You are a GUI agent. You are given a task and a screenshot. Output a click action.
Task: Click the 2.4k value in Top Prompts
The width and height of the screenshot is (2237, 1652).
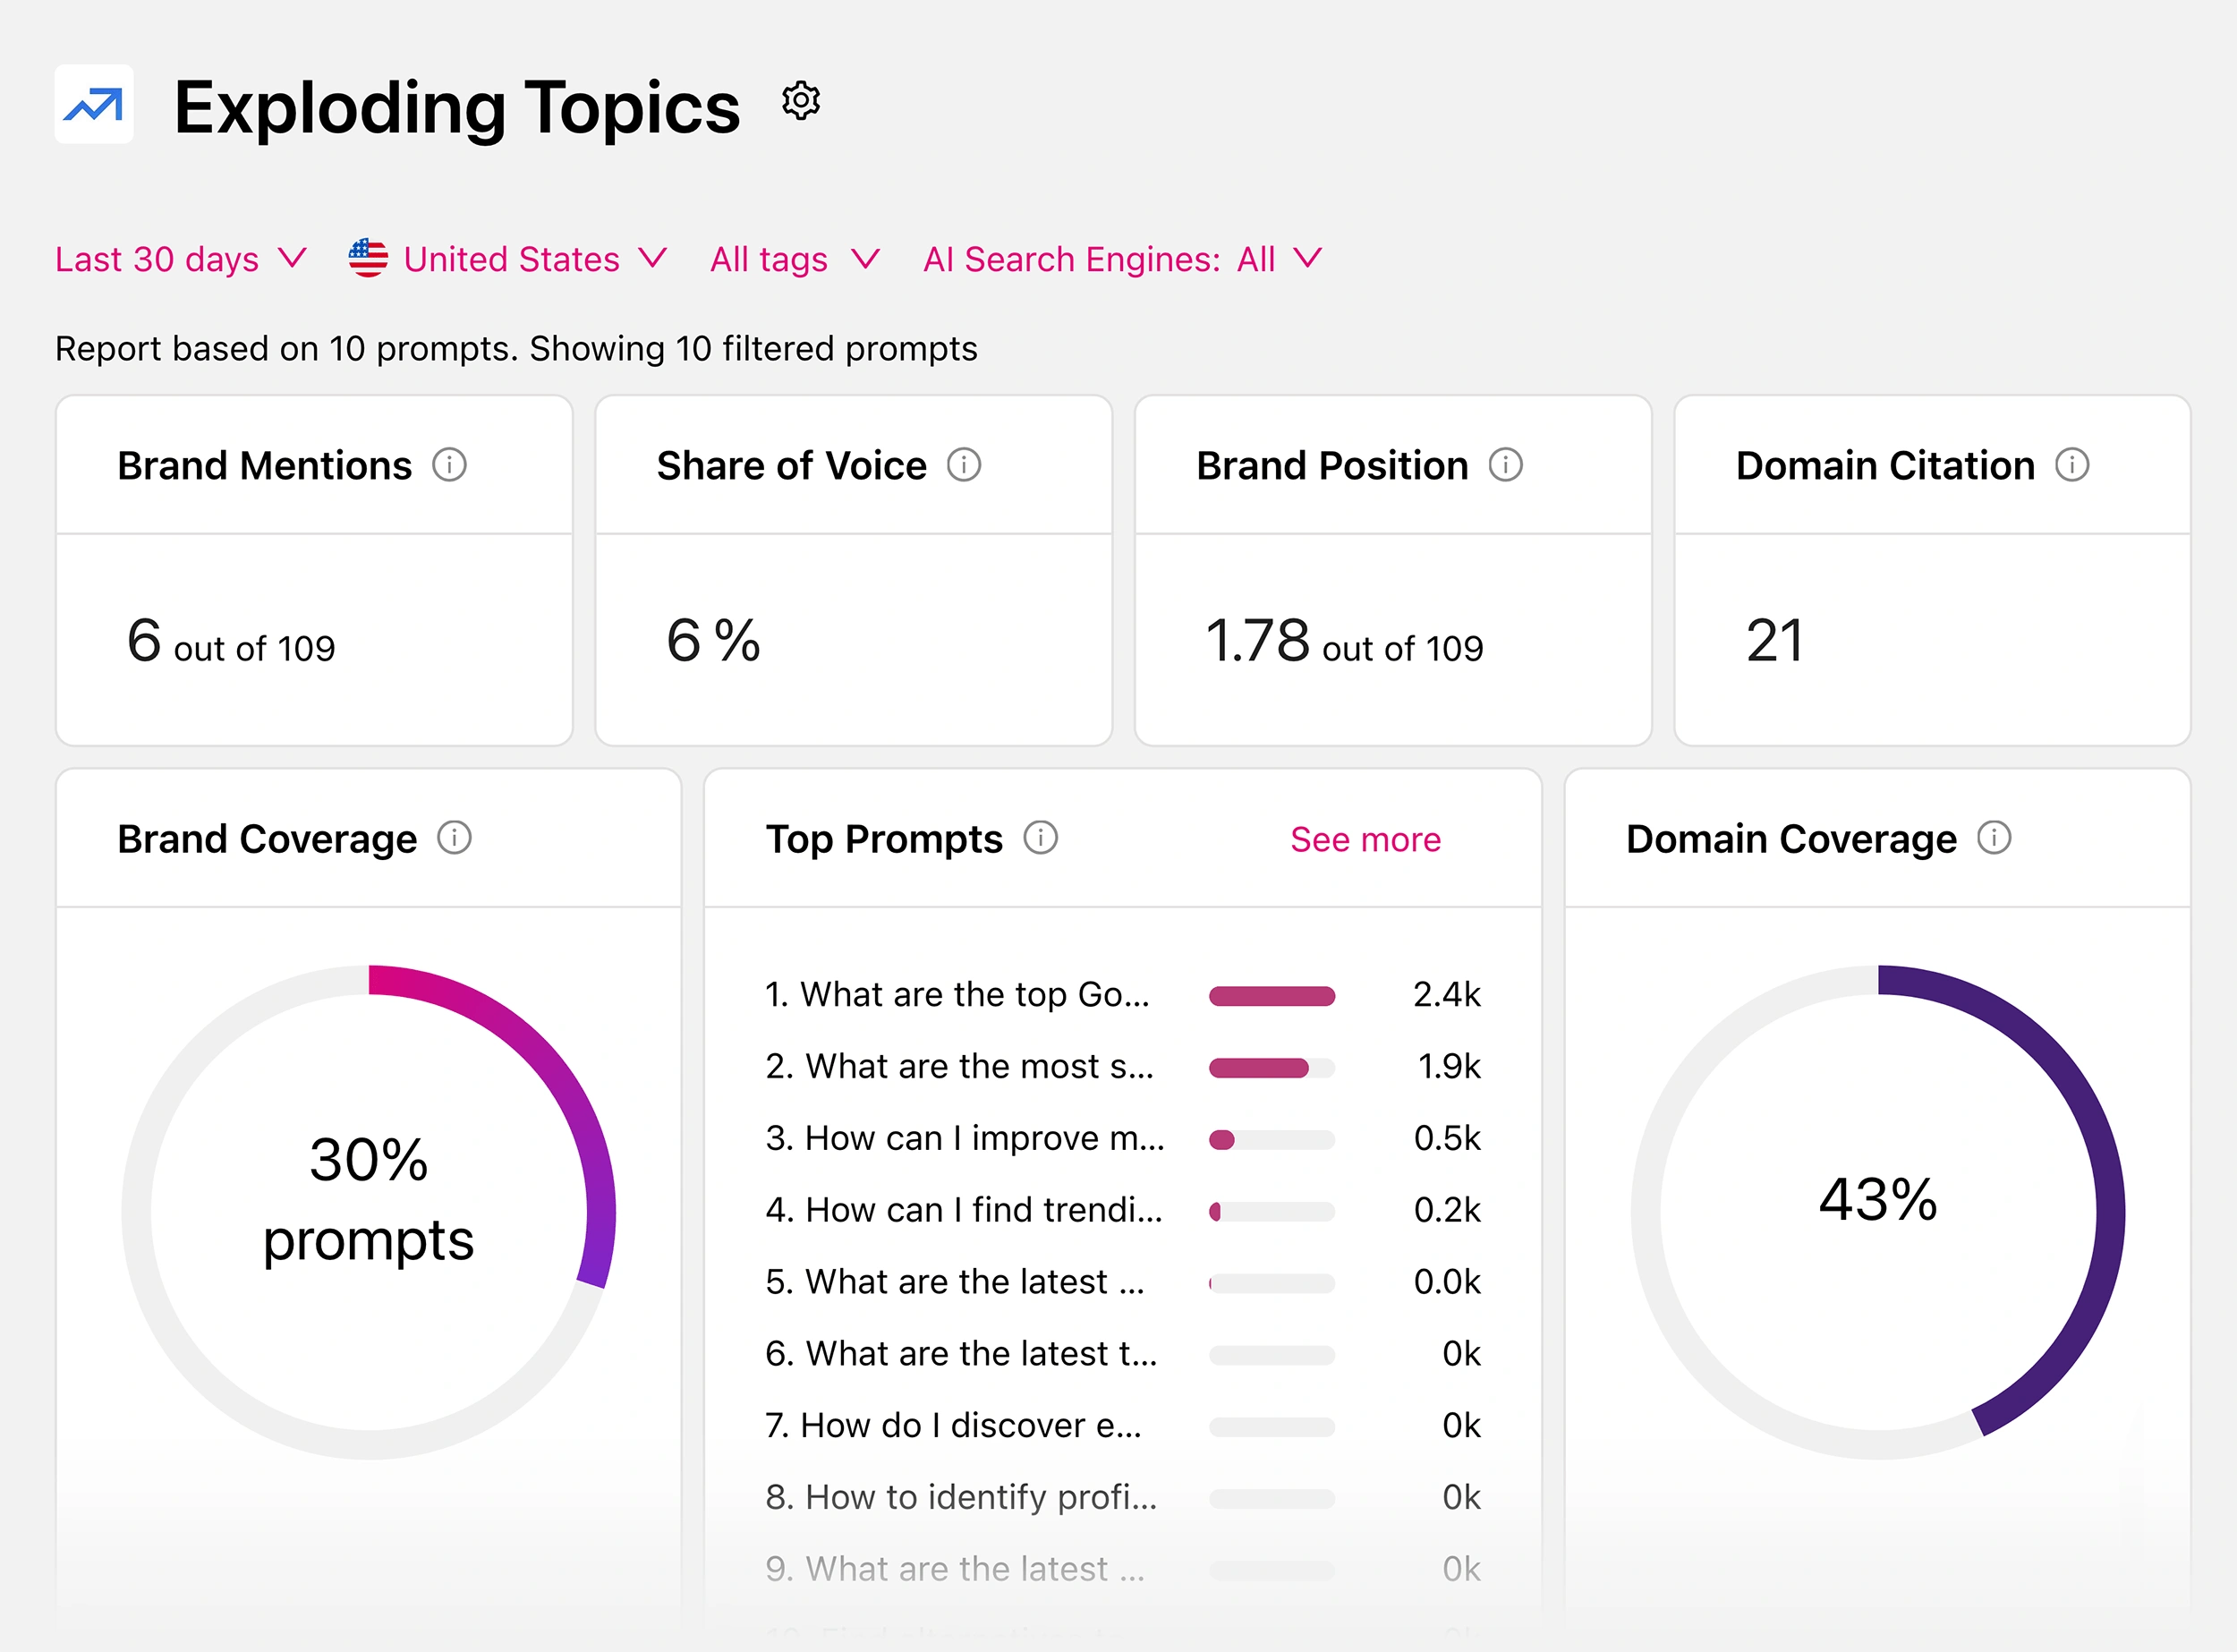[1446, 994]
